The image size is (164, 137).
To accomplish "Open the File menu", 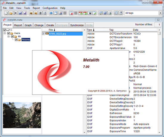I will coord(5,8).
